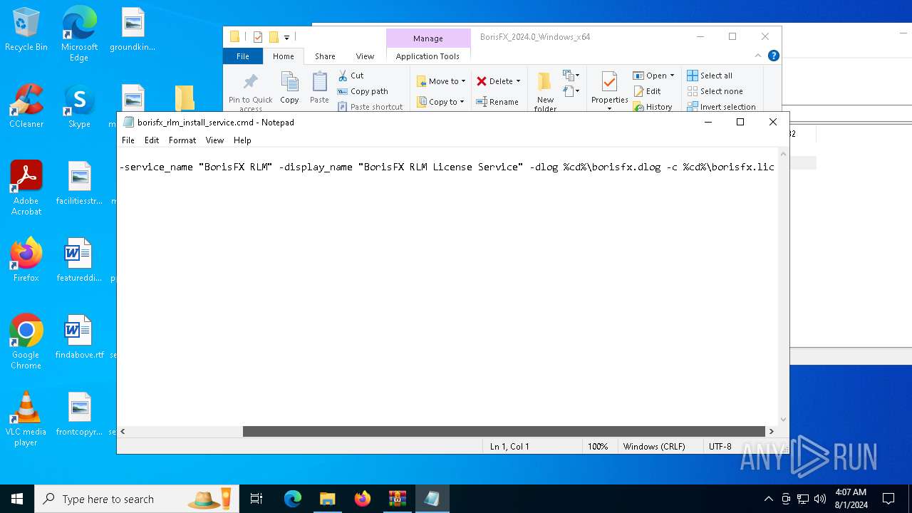Open the Notepad Edit menu
This screenshot has height=513, width=912.
point(152,140)
